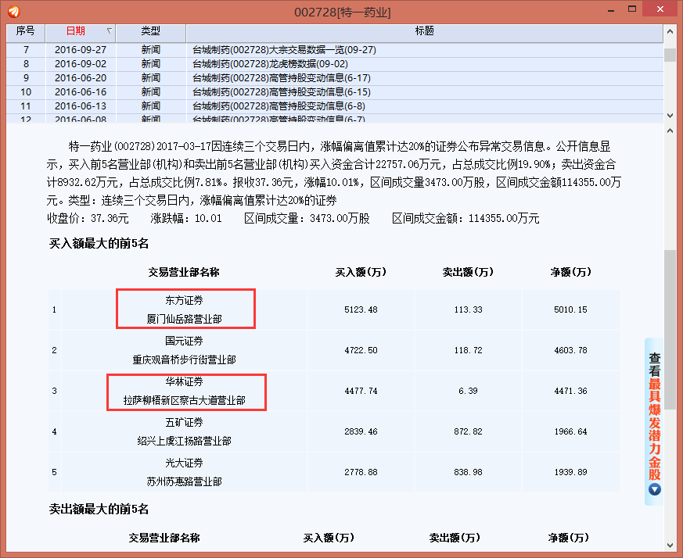Minimize the 002728 特一药业 window
This screenshot has height=558, width=683.
pyautogui.click(x=611, y=9)
